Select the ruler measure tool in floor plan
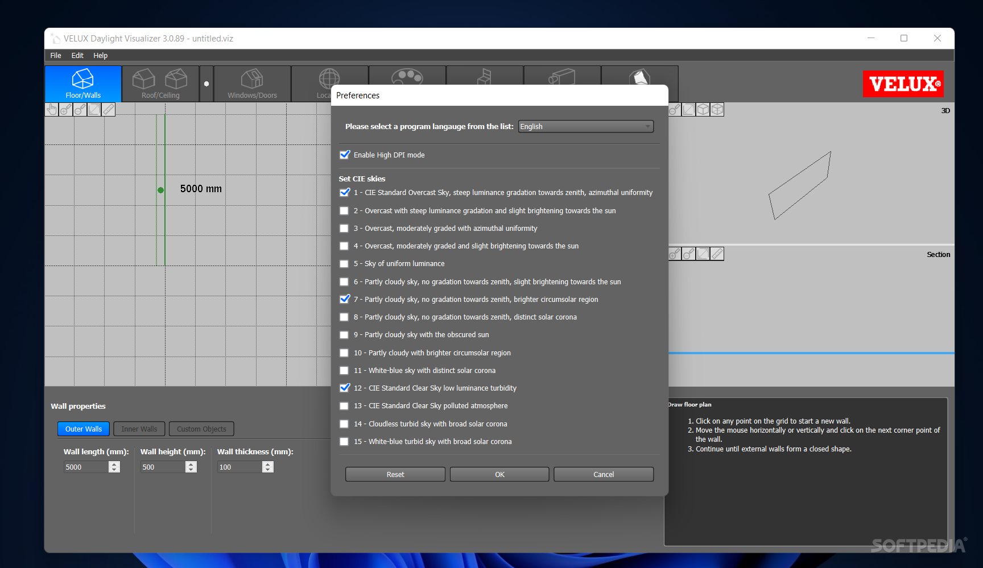The height and width of the screenshot is (568, 983). (x=109, y=109)
